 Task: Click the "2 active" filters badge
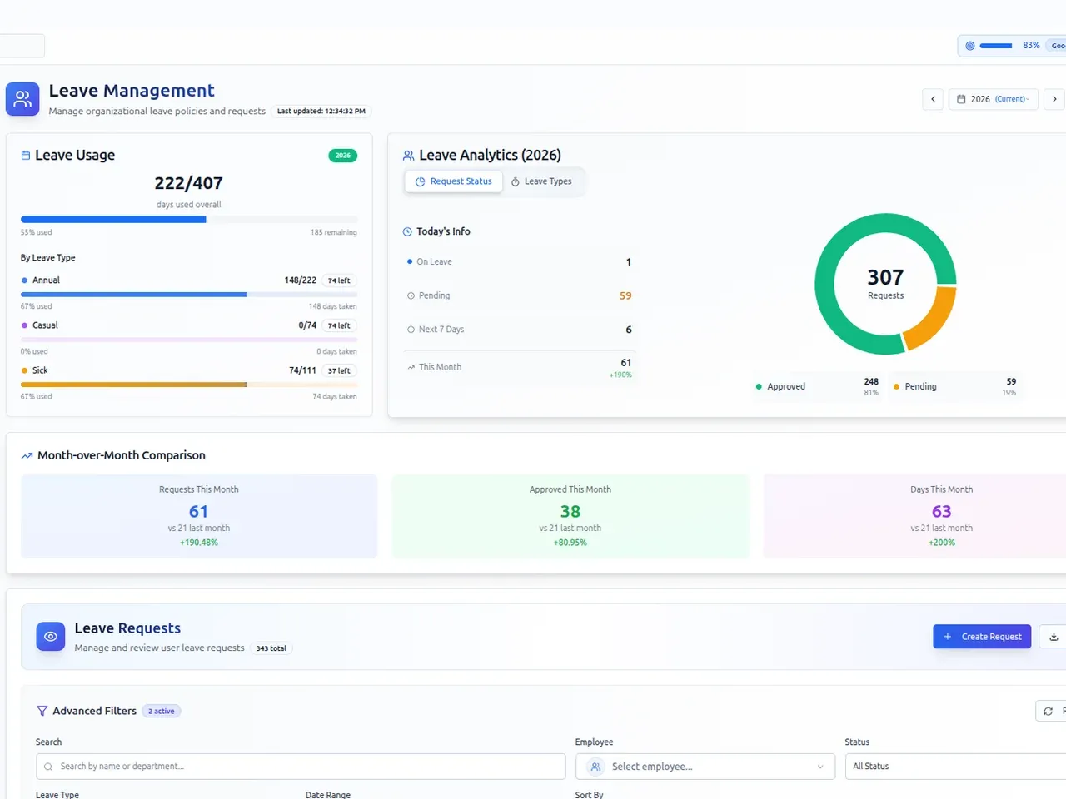(162, 712)
